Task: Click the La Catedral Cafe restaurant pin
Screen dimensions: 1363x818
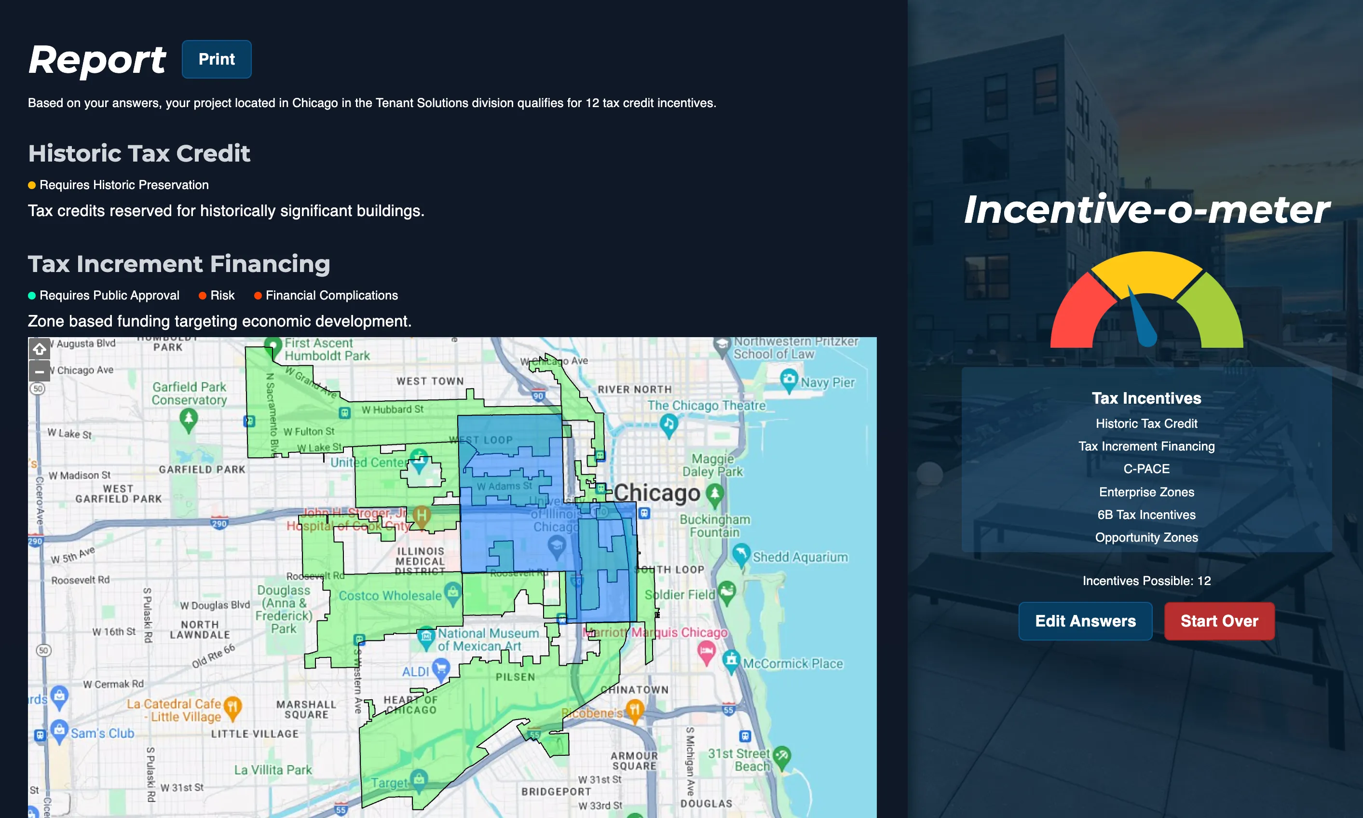Action: pyautogui.click(x=232, y=707)
